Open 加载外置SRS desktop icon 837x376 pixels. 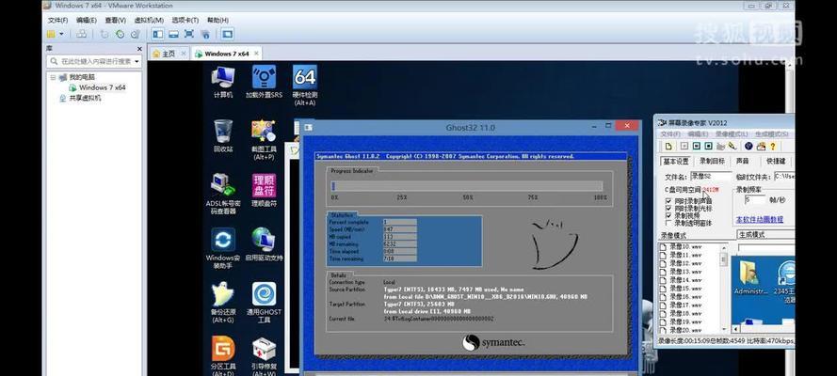click(x=264, y=82)
